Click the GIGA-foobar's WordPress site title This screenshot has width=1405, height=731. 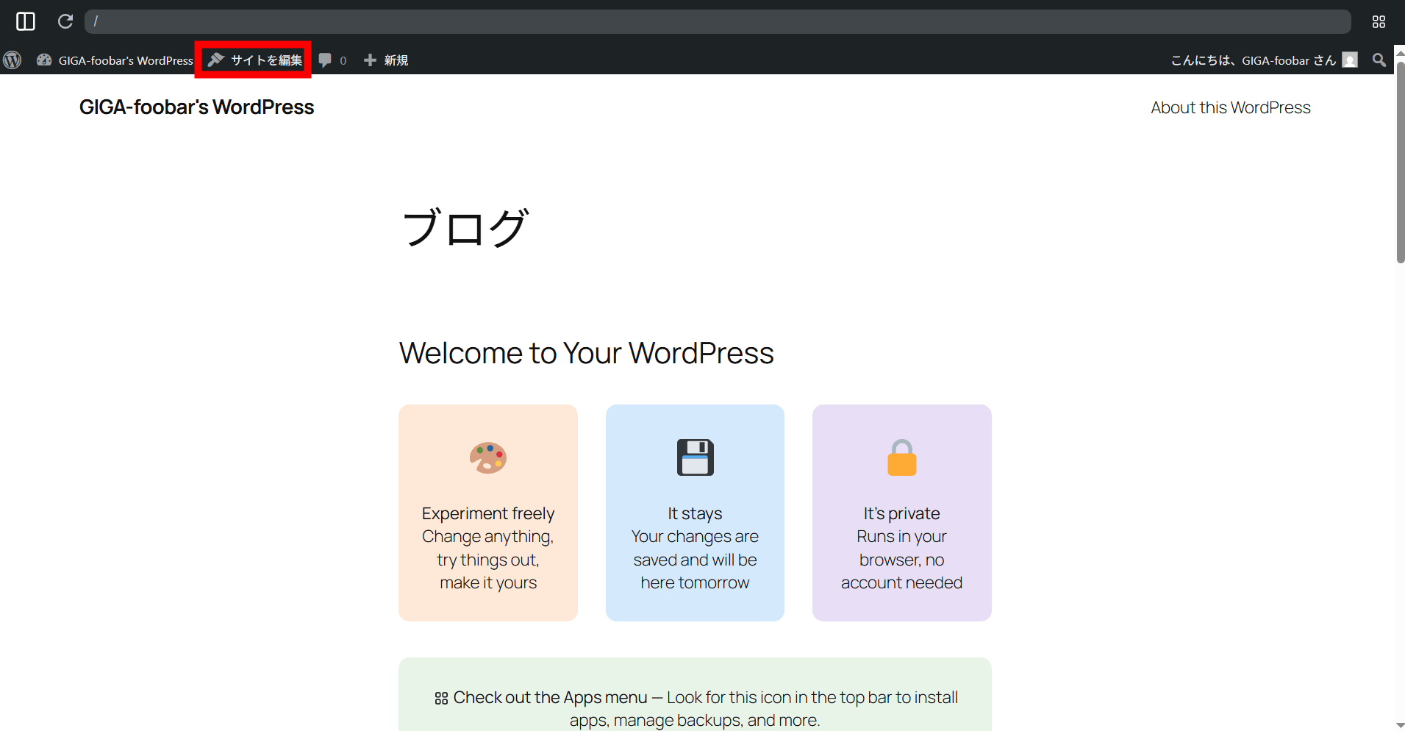196,107
